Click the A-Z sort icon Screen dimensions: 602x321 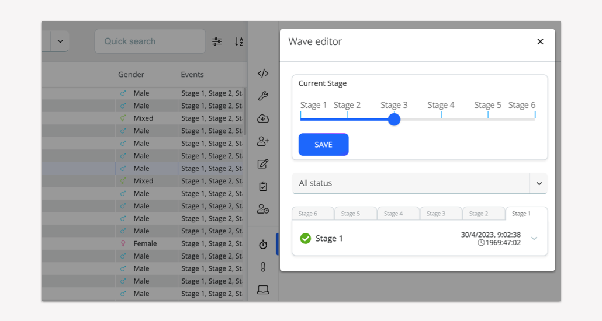[x=239, y=41]
